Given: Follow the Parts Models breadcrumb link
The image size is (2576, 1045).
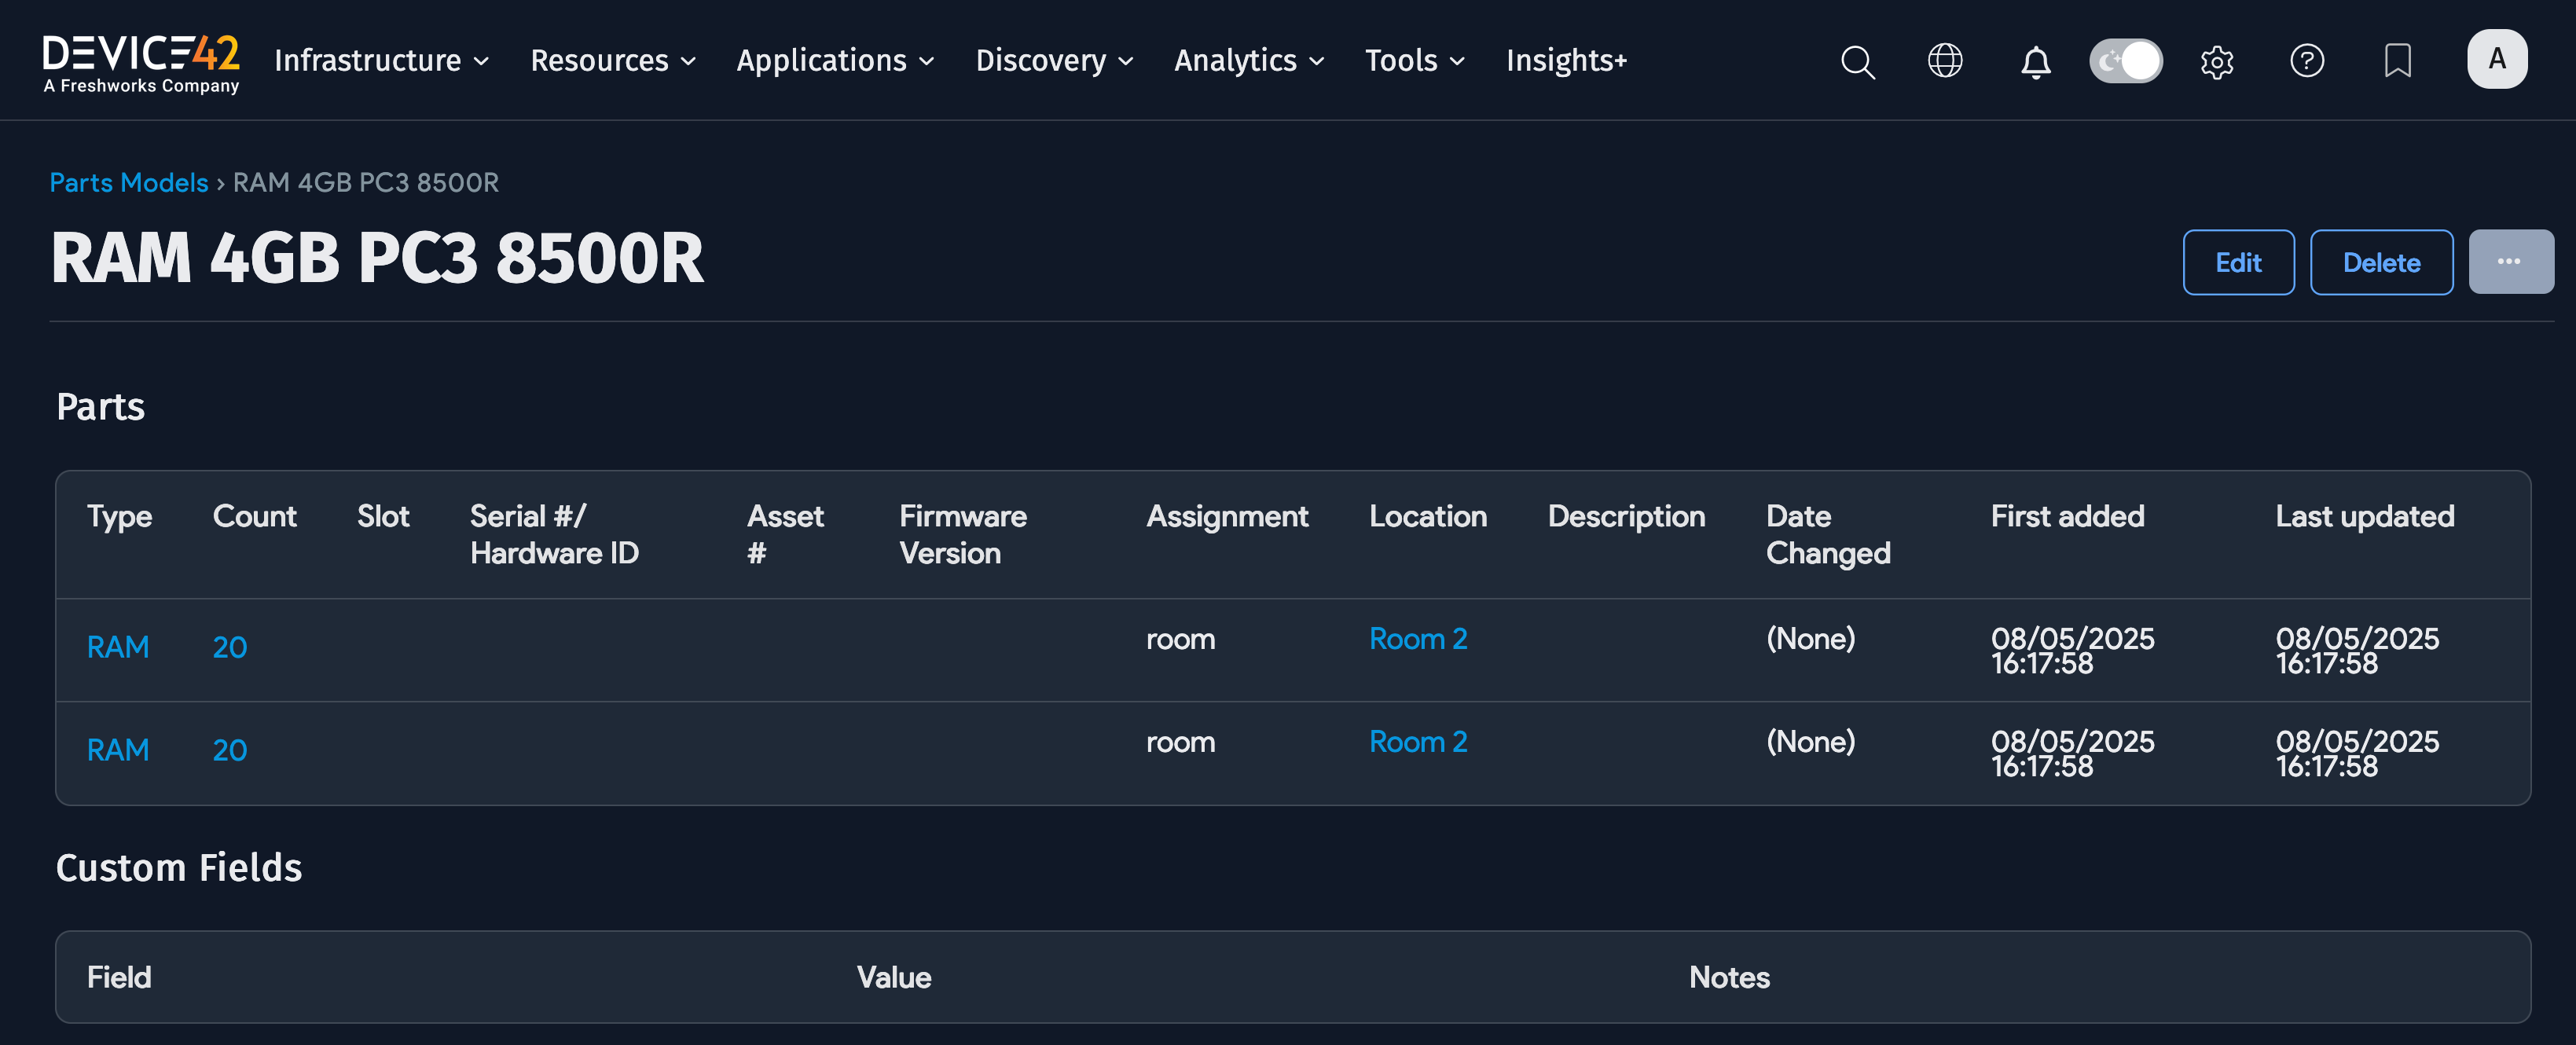Looking at the screenshot, I should coord(129,183).
